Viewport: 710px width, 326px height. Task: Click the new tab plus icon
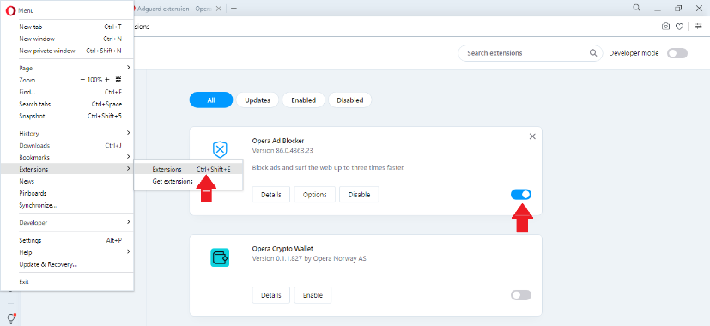(x=234, y=9)
